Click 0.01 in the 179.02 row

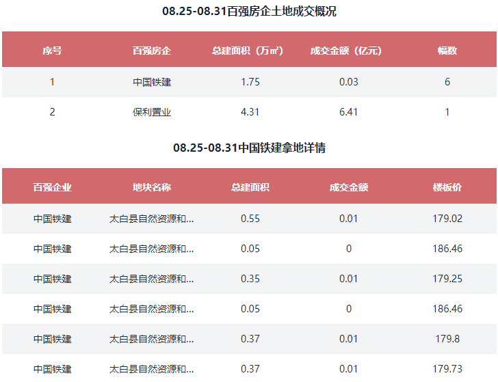(x=349, y=219)
